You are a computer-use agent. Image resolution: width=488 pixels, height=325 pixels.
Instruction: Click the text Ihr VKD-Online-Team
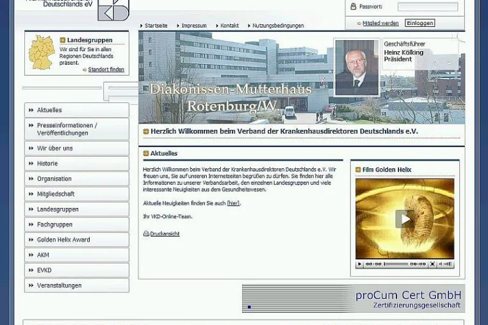click(x=167, y=216)
